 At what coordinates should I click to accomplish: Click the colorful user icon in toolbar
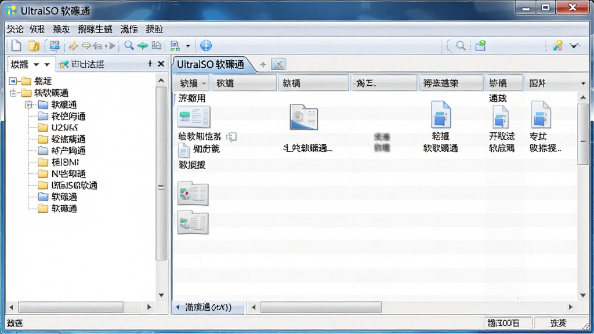coord(557,46)
